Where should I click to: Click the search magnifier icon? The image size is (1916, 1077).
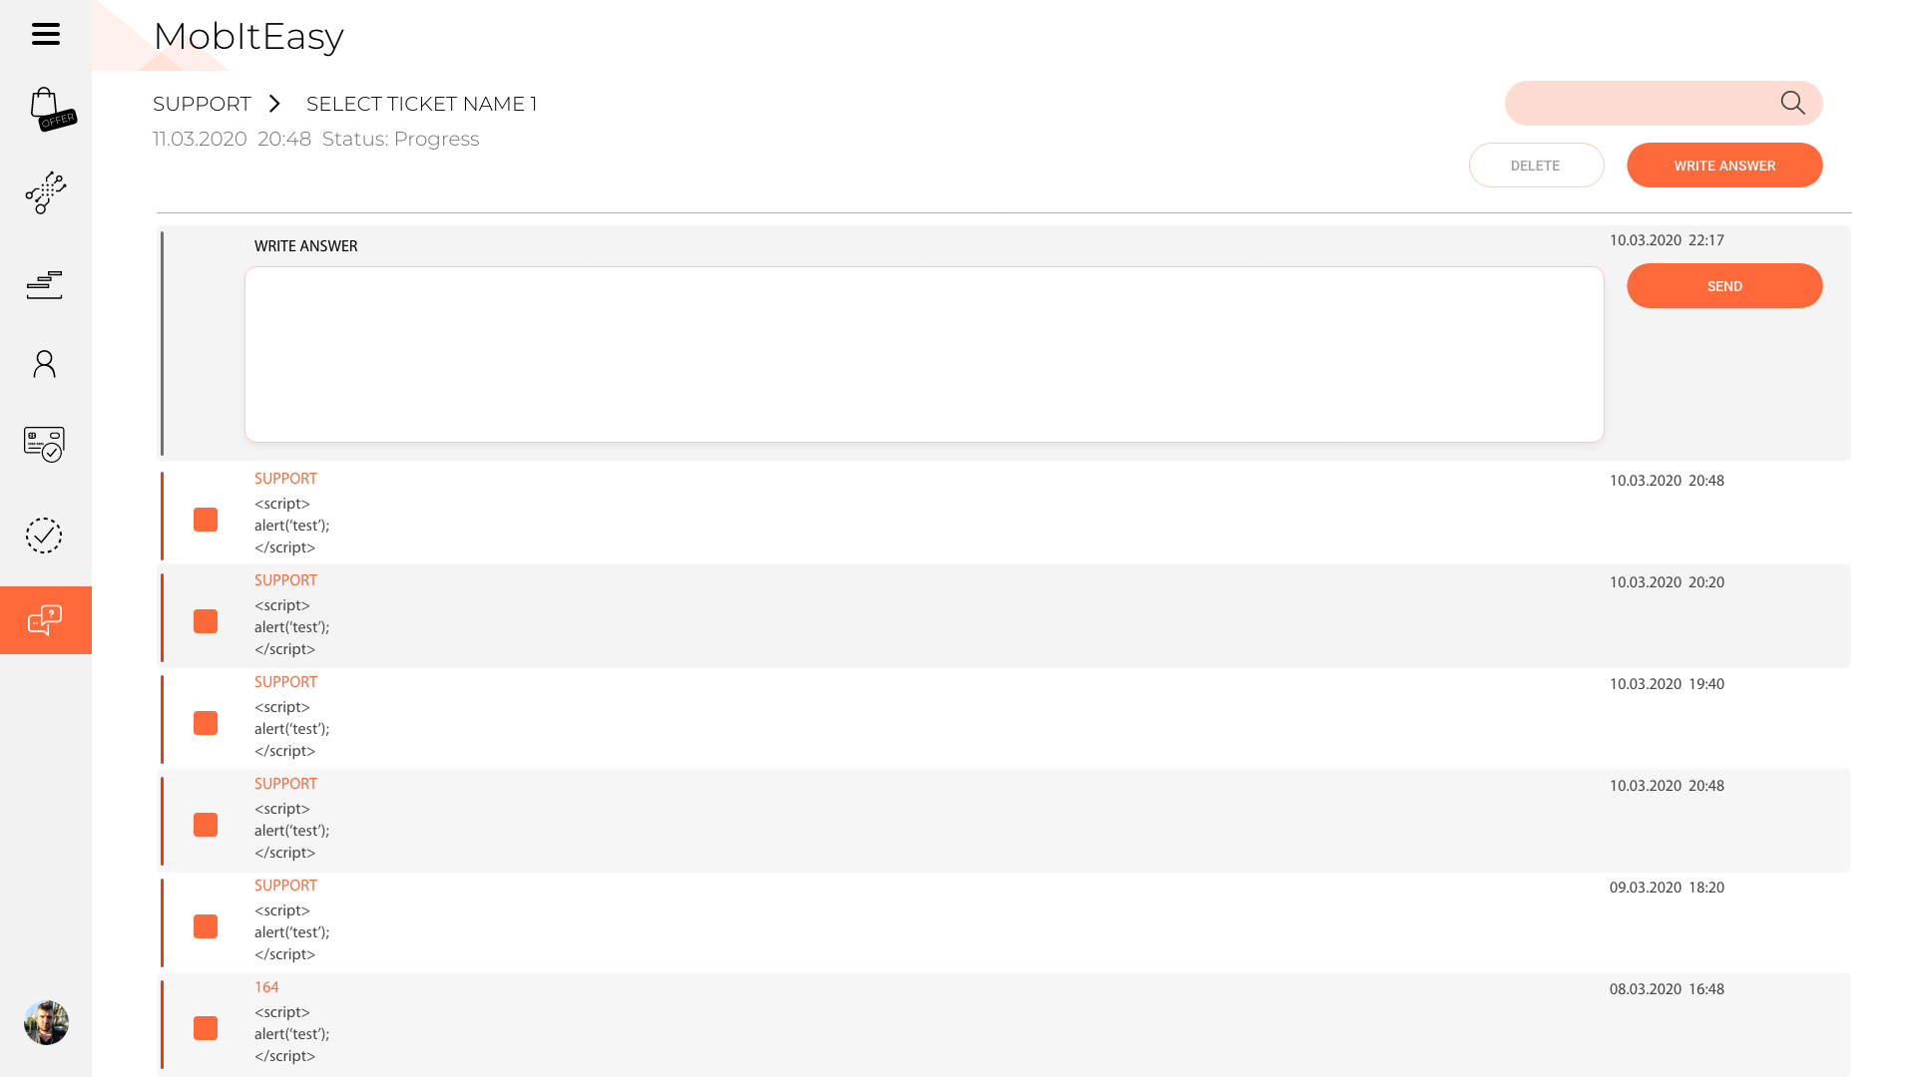point(1792,103)
